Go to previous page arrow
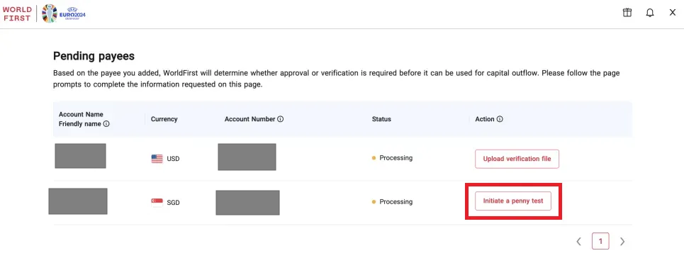This screenshot has width=684, height=280. click(x=579, y=241)
